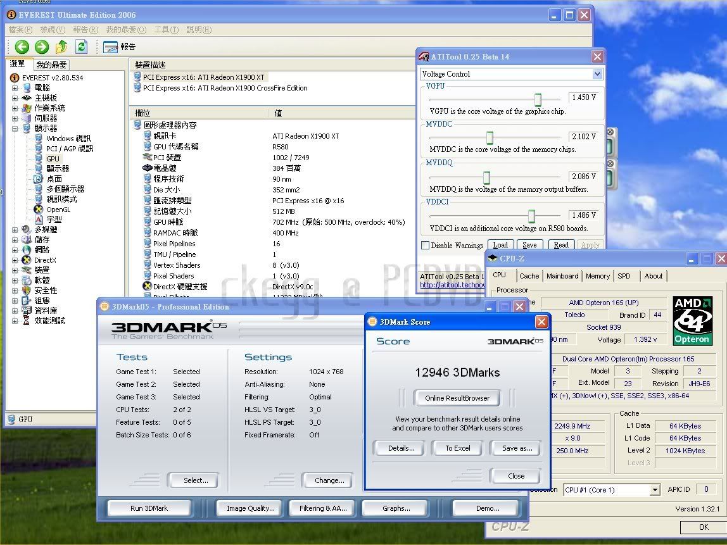The height and width of the screenshot is (545, 727).
Task: Switch to the 我的最愛 favorites tab
Action: click(51, 65)
